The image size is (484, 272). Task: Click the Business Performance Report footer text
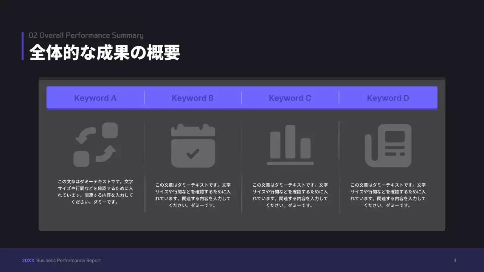69,260
